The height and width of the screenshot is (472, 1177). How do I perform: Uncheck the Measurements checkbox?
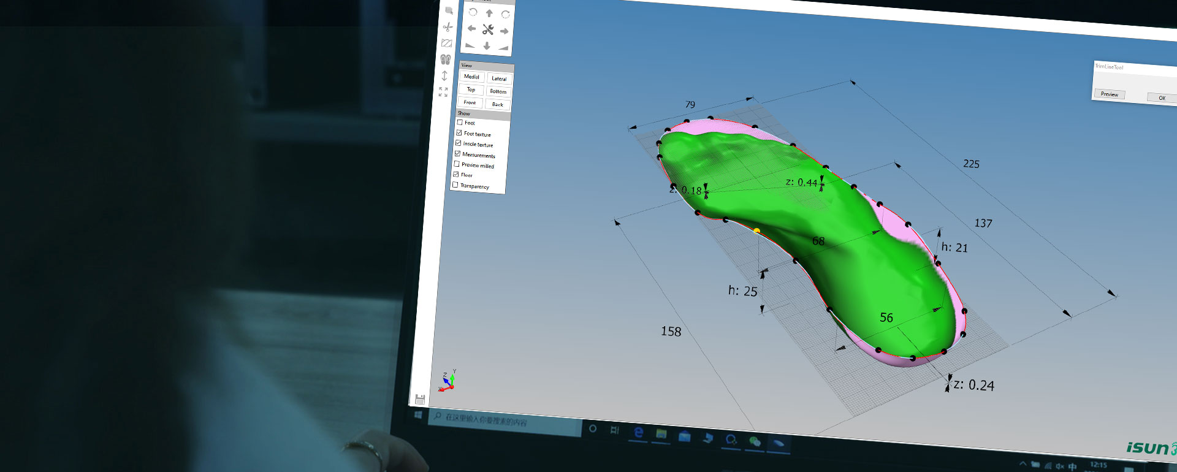point(457,154)
